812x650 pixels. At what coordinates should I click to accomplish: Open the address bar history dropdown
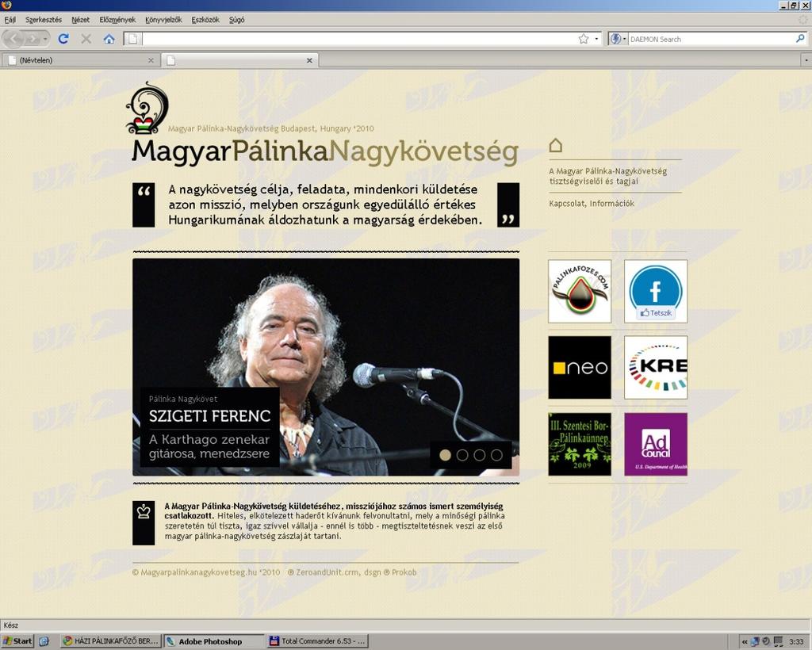596,39
